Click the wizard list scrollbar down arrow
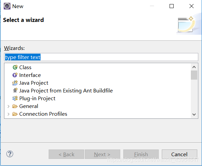 [194, 114]
